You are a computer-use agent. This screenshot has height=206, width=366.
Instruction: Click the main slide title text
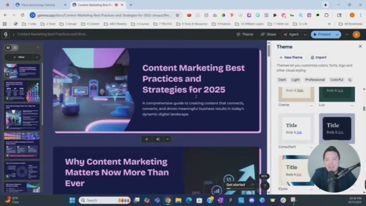(x=194, y=79)
